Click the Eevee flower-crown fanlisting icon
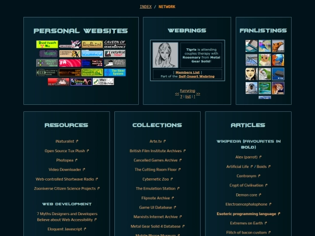Image resolution: width=315 pixels, height=236 pixels. 265,60
